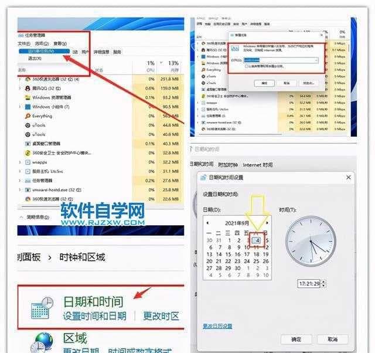Switch to the Internet 时间 tab

(258, 165)
